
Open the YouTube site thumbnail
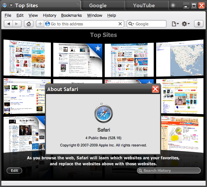[x=24, y=96]
